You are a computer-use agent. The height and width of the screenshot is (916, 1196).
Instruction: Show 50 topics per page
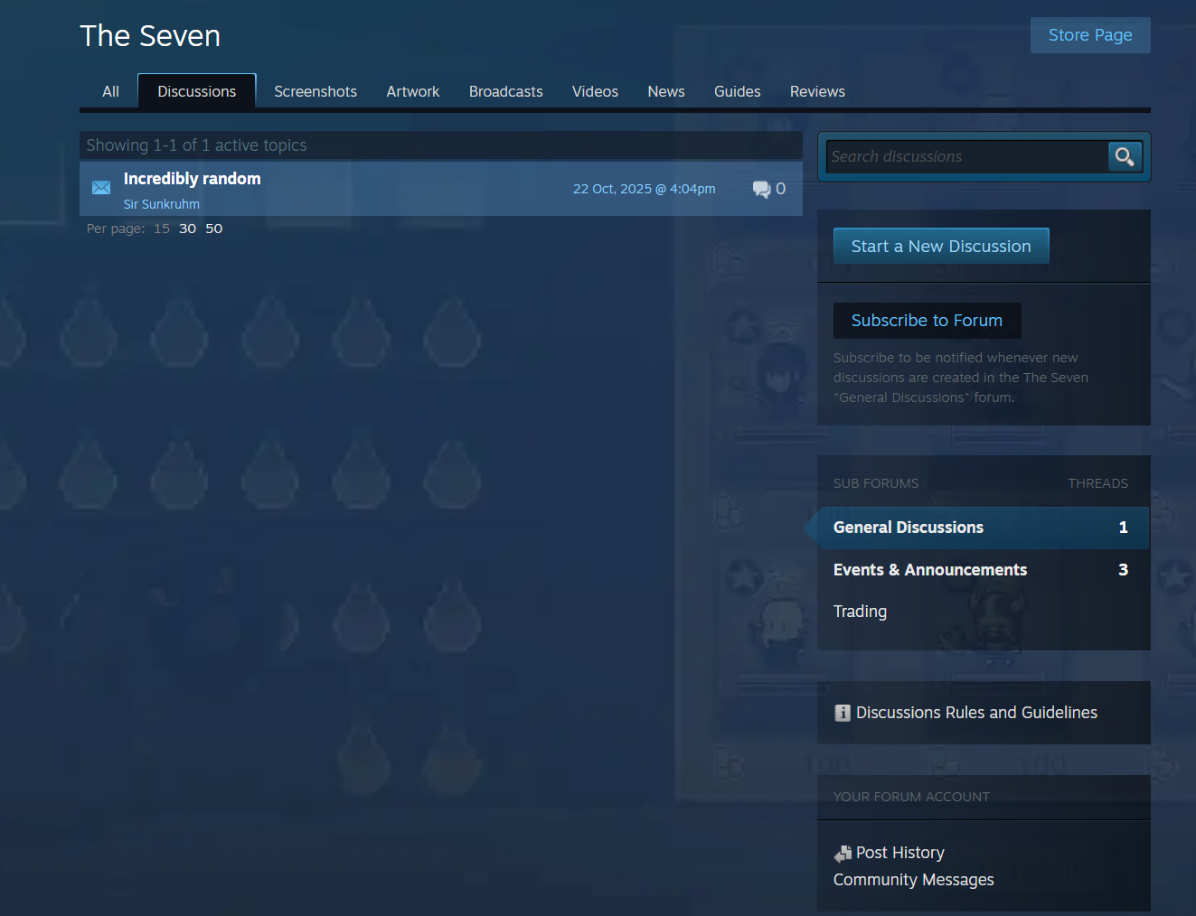213,229
